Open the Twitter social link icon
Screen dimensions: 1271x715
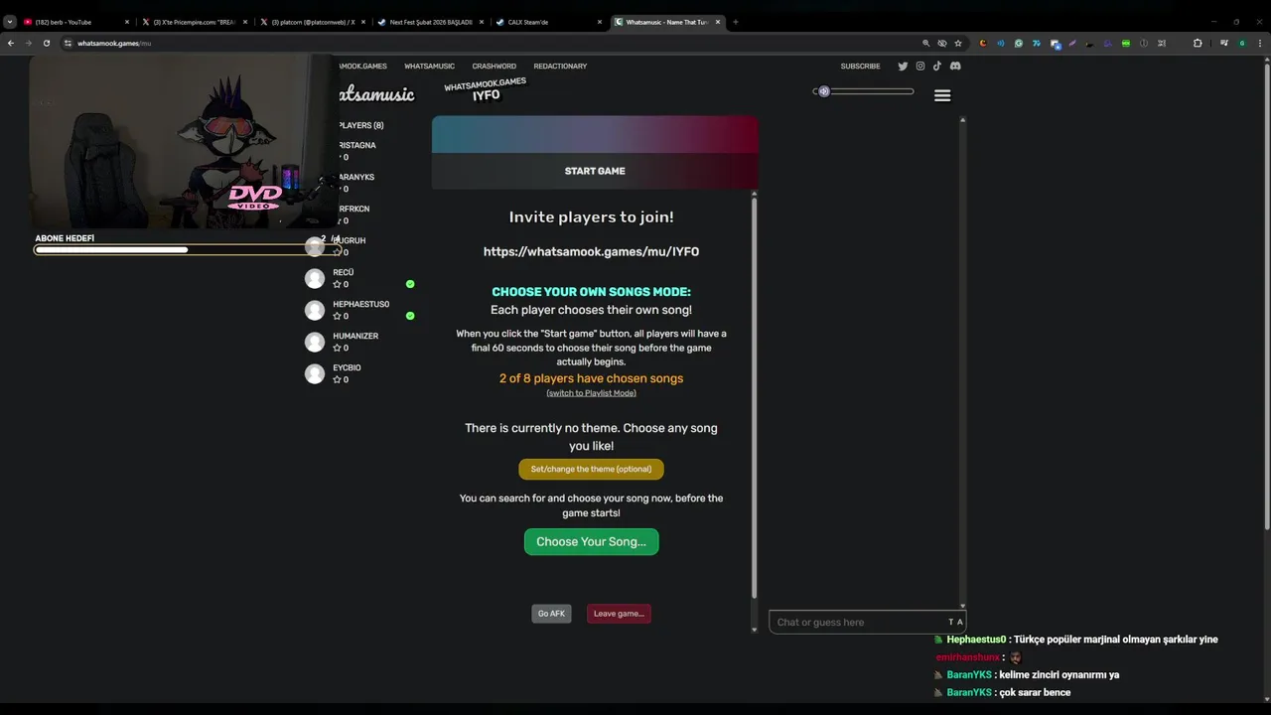click(903, 67)
